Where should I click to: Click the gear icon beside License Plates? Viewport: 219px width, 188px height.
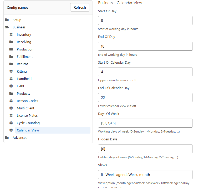pyautogui.click(x=11, y=115)
